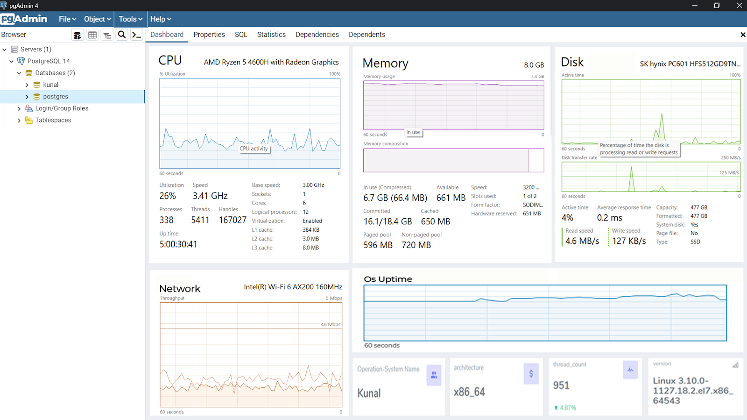
Task: Select the postgres database
Action: point(56,97)
